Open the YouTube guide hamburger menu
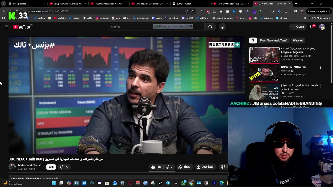 pos(7,27)
